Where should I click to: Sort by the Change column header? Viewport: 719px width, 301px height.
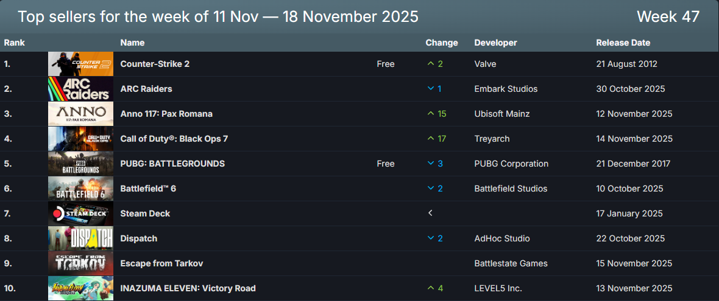(x=441, y=43)
